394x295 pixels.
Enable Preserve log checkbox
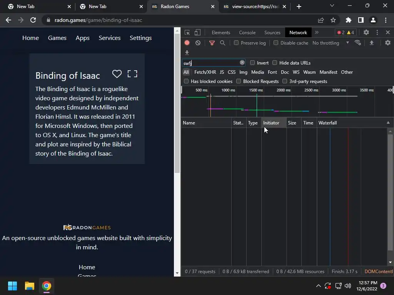tap(236, 43)
